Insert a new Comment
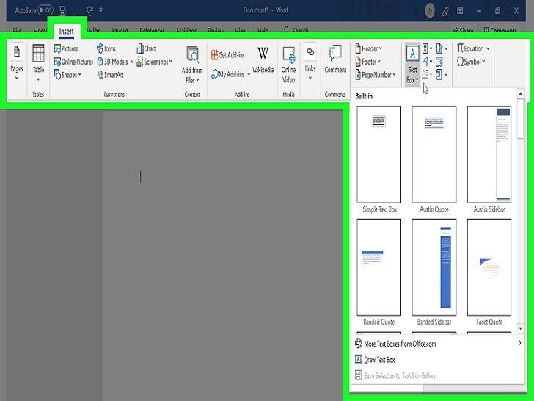This screenshot has width=534, height=401. [x=335, y=59]
